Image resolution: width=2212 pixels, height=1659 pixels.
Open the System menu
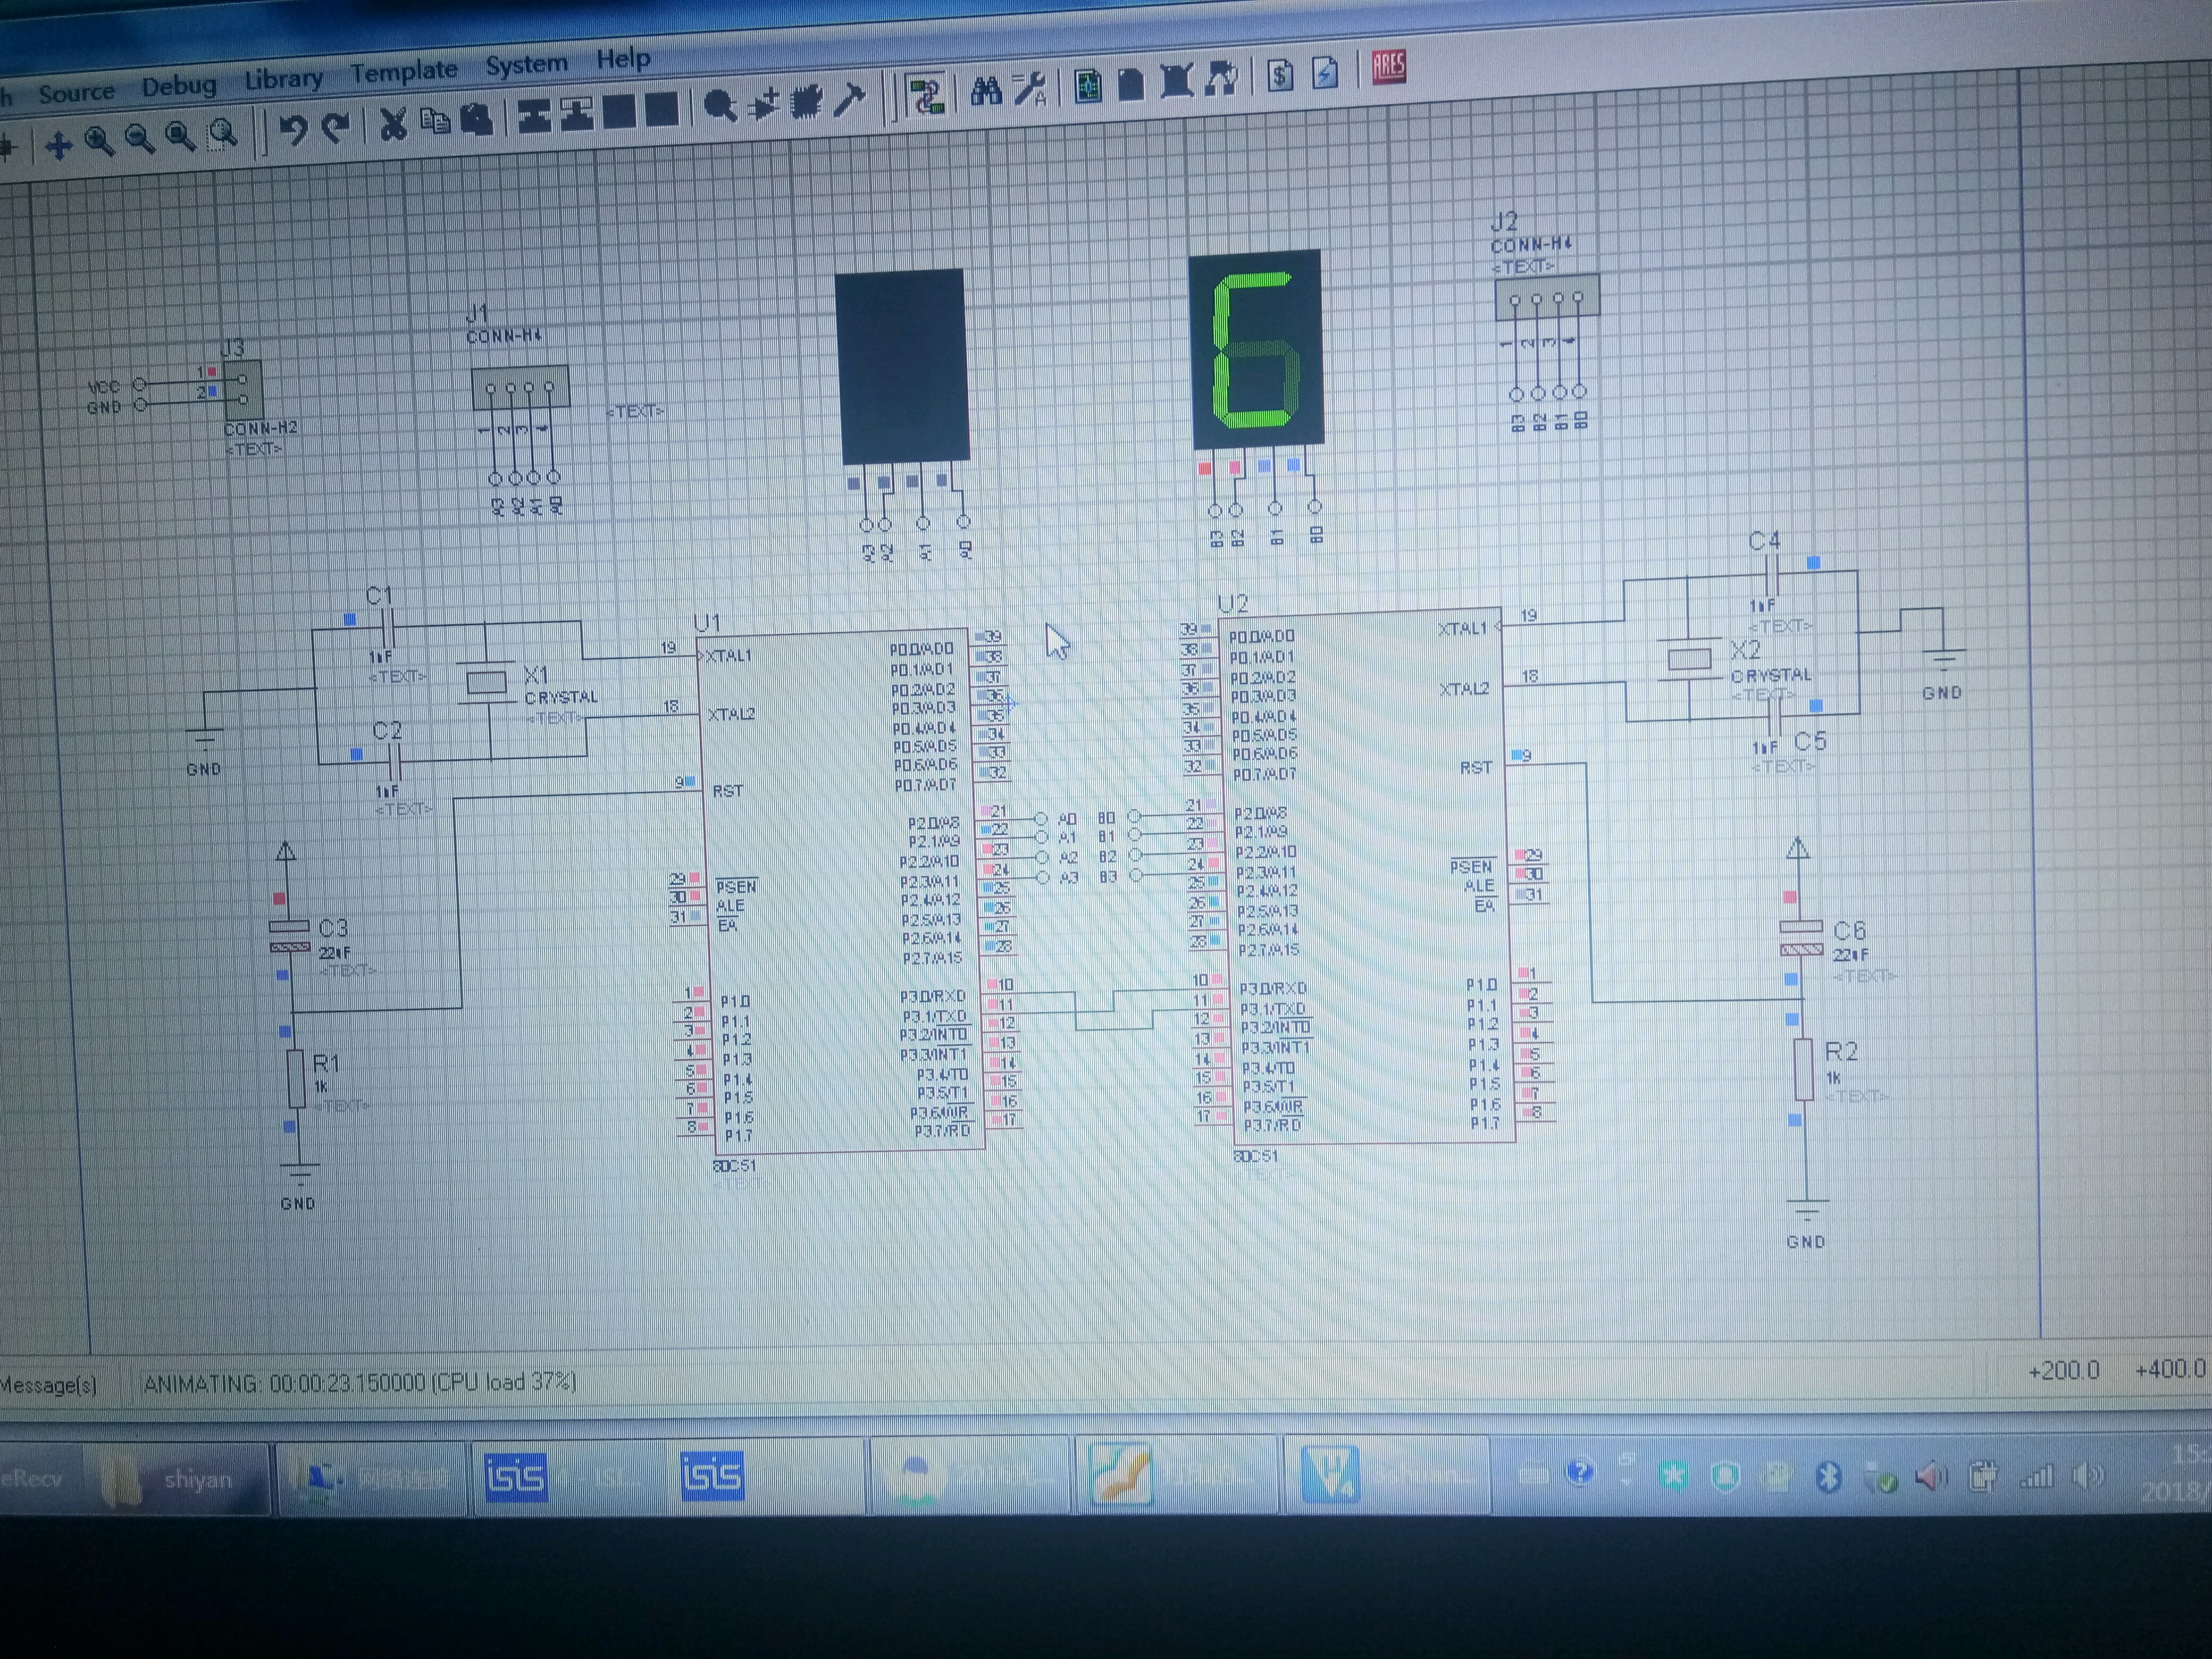pos(526,65)
